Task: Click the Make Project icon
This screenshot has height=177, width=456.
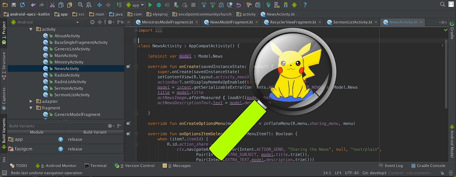Action: tap(119, 5)
